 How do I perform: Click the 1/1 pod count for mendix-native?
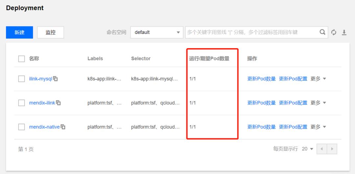click(192, 127)
